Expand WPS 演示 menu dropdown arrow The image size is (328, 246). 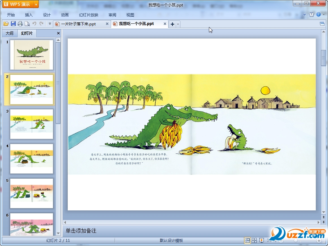click(36, 4)
